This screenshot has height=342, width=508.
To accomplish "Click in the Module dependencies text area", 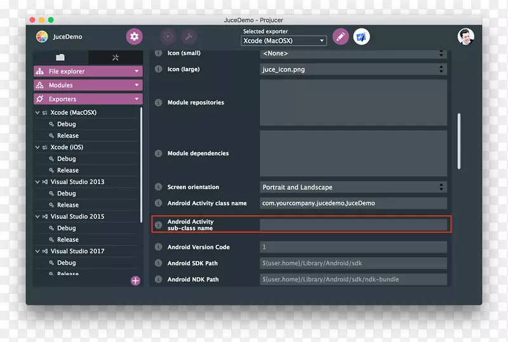I will (353, 154).
